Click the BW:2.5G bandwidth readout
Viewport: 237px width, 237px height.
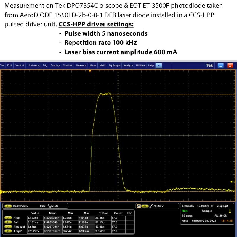click(x=53, y=206)
